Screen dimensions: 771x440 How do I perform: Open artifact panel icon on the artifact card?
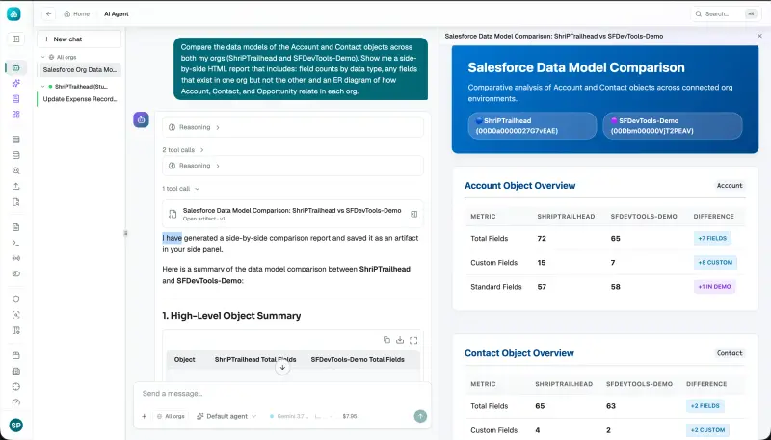click(414, 214)
